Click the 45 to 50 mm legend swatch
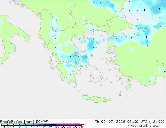166x128 pixels. pos(77,125)
